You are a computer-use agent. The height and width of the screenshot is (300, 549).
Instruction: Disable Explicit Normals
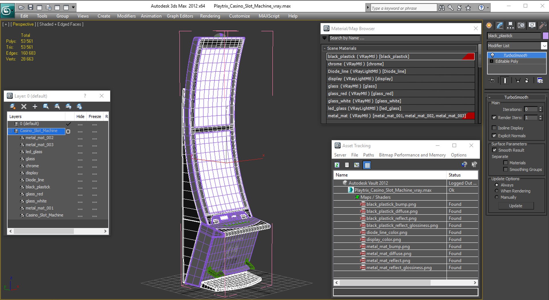(x=494, y=135)
